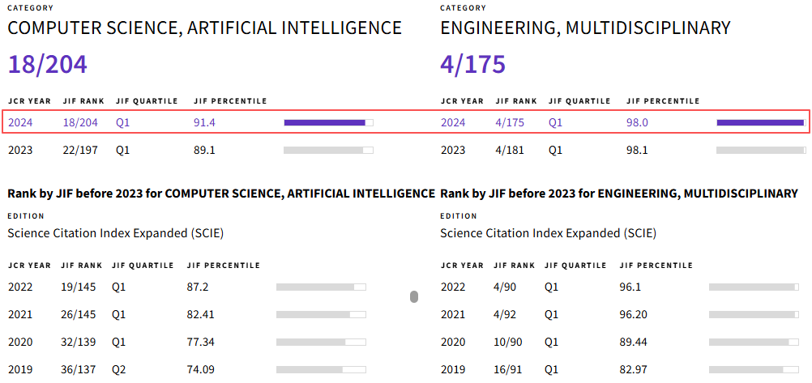Click the large 4/175 rank figure
This screenshot has width=812, height=383.
472,65
